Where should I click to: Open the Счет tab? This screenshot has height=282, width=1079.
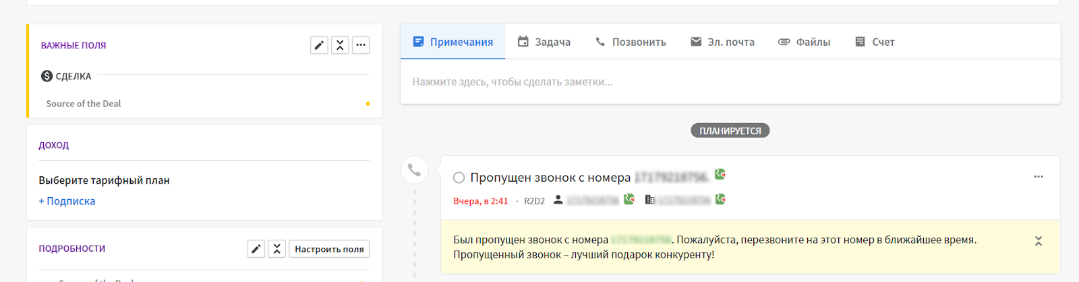coord(875,42)
